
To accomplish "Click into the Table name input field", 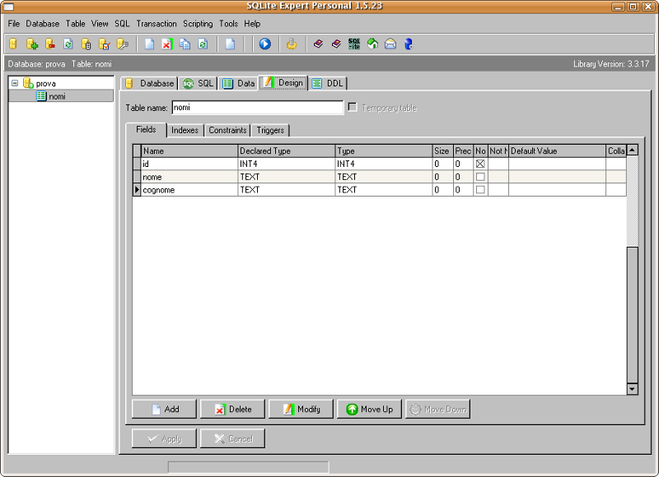I will 258,108.
